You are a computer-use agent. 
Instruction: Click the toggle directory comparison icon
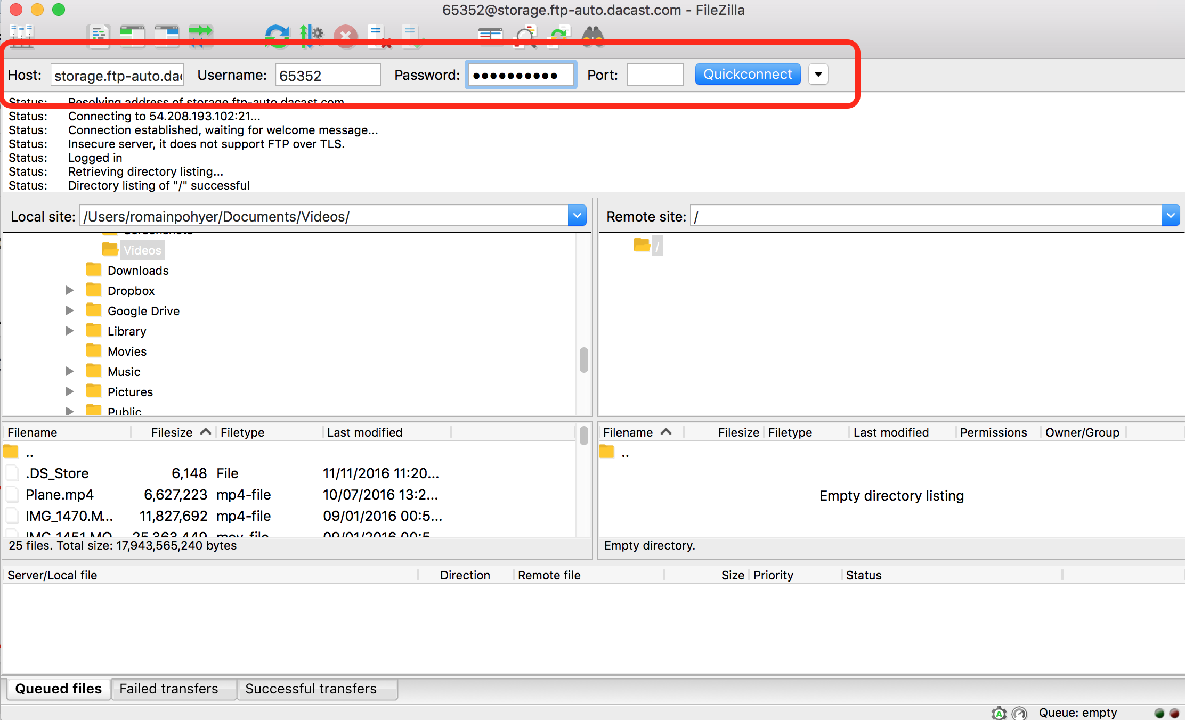click(486, 36)
